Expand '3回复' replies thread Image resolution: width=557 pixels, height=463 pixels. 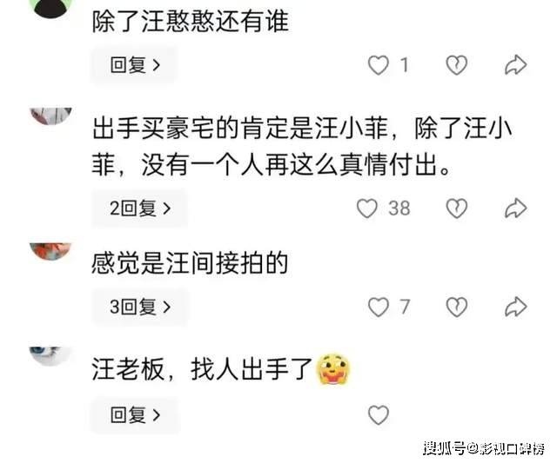click(x=140, y=307)
